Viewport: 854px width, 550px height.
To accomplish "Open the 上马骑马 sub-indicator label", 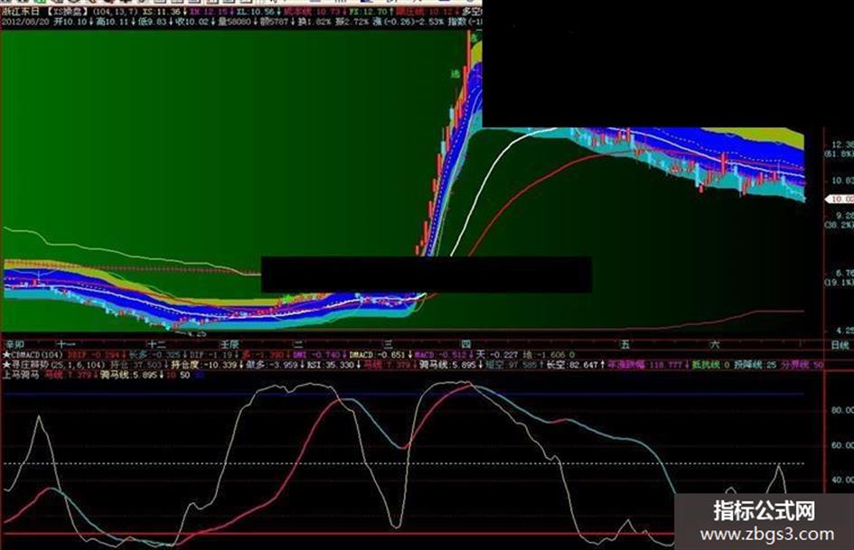I will (x=21, y=375).
